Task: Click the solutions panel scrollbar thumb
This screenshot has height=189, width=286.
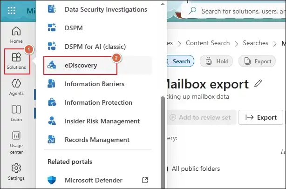Action: click(163, 142)
